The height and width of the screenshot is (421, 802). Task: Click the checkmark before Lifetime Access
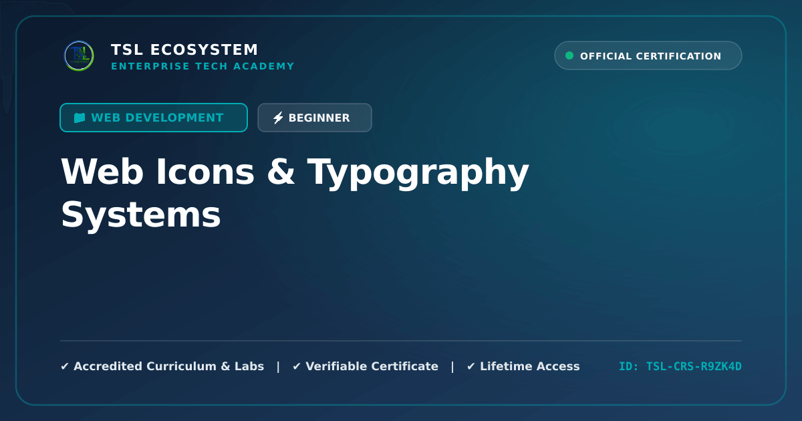pos(471,366)
